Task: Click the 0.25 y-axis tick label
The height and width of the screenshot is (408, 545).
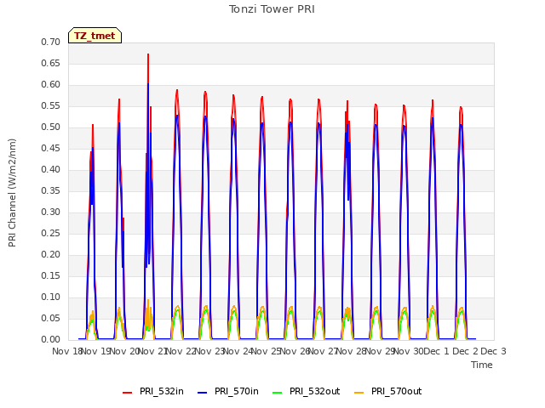Action: [51, 233]
